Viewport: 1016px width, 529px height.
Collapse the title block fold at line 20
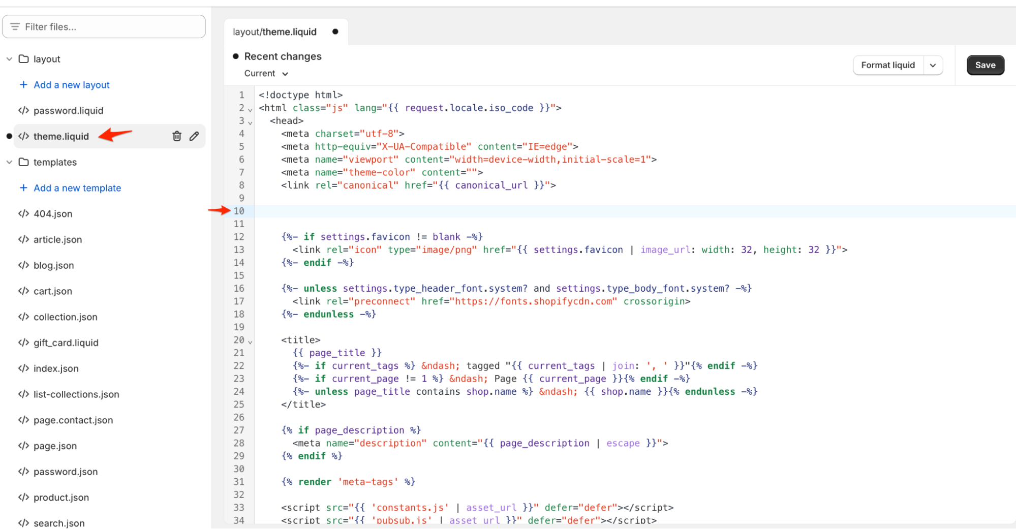pyautogui.click(x=250, y=341)
